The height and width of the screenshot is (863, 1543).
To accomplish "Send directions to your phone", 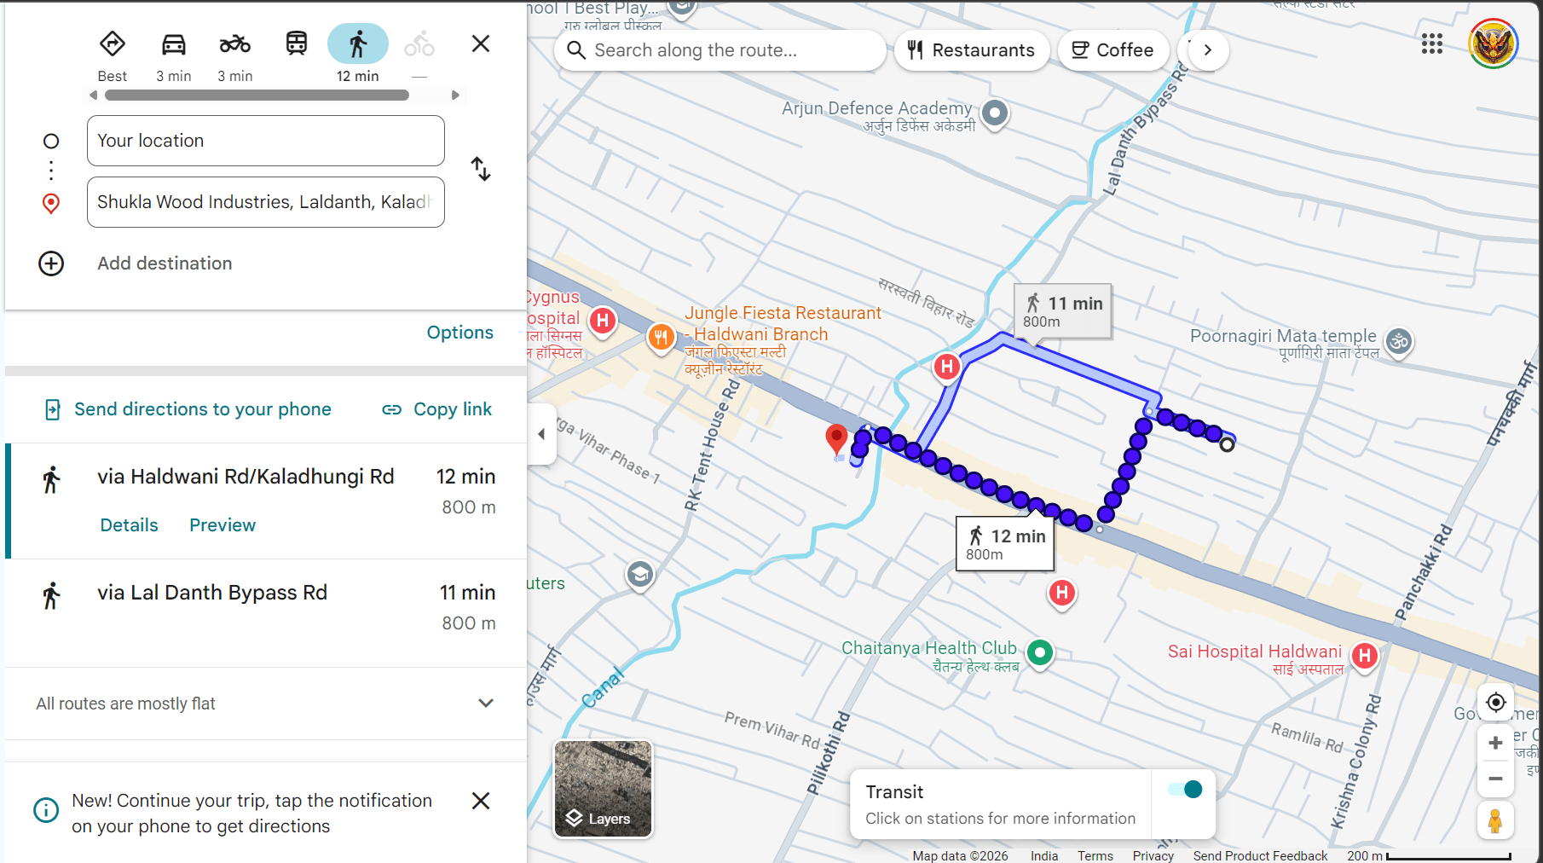I will click(188, 409).
